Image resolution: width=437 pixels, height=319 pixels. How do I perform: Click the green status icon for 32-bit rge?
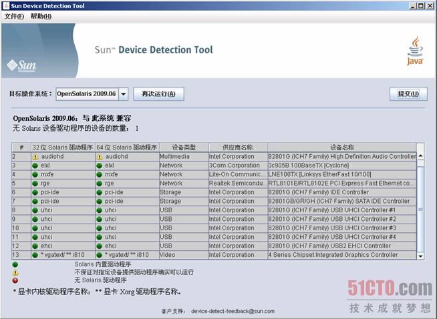(x=35, y=184)
